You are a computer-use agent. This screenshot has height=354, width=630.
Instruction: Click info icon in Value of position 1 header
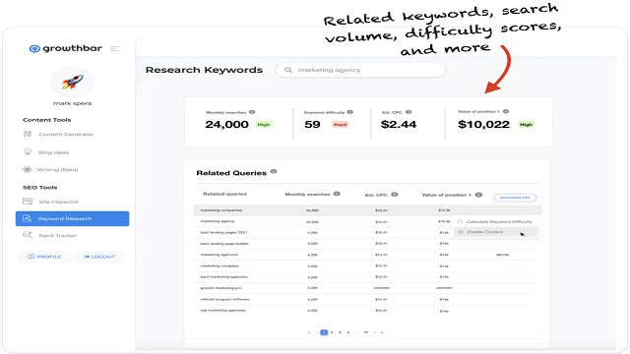click(x=478, y=195)
